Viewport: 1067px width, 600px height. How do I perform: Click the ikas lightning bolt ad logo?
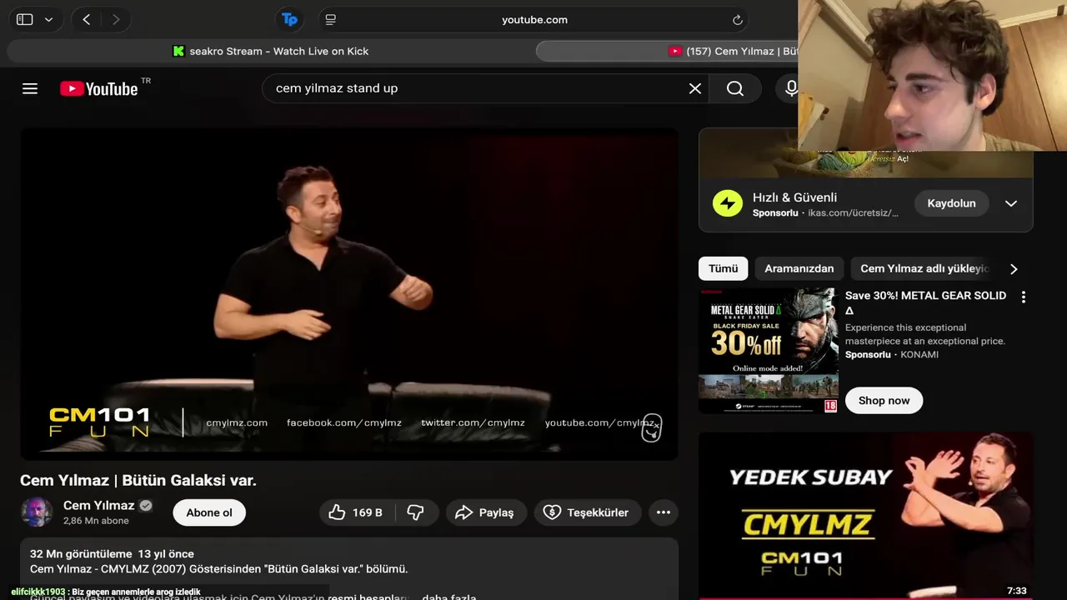[x=728, y=203]
